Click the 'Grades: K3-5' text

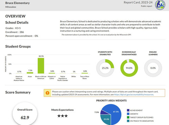(x=13, y=28)
